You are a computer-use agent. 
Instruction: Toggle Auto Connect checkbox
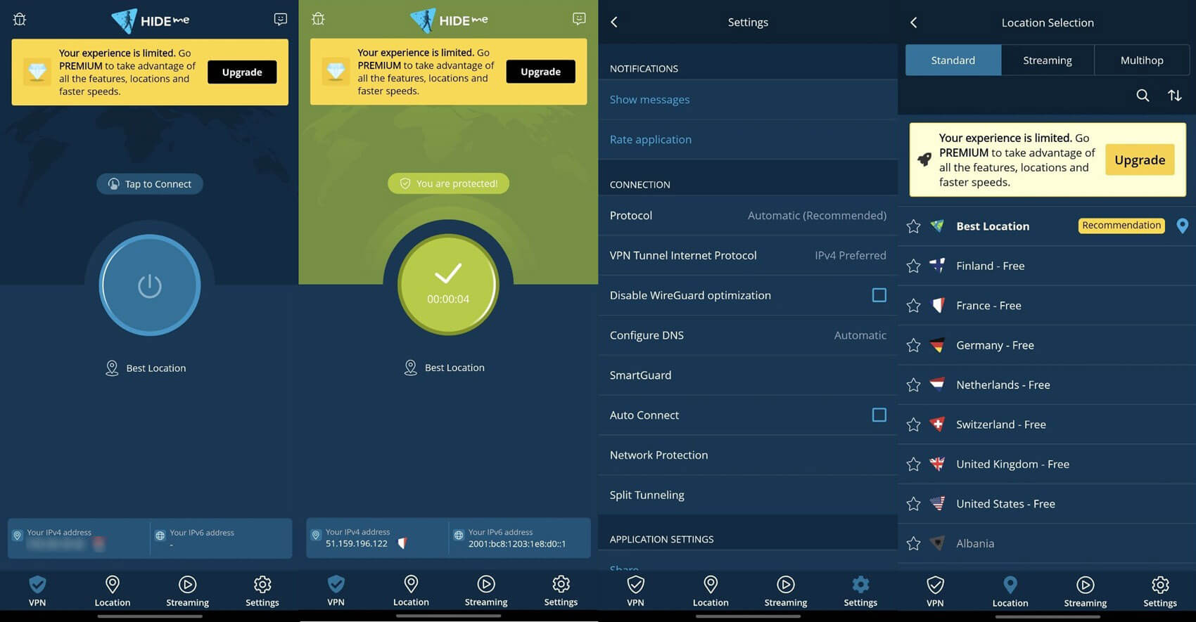[879, 415]
